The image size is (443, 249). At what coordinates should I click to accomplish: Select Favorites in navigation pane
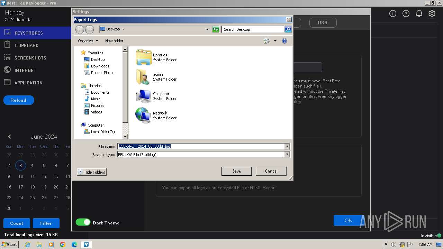click(x=95, y=53)
